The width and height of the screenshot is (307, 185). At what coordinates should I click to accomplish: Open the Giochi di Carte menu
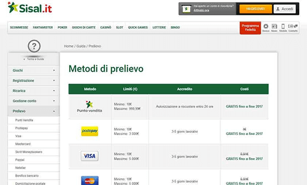84,28
